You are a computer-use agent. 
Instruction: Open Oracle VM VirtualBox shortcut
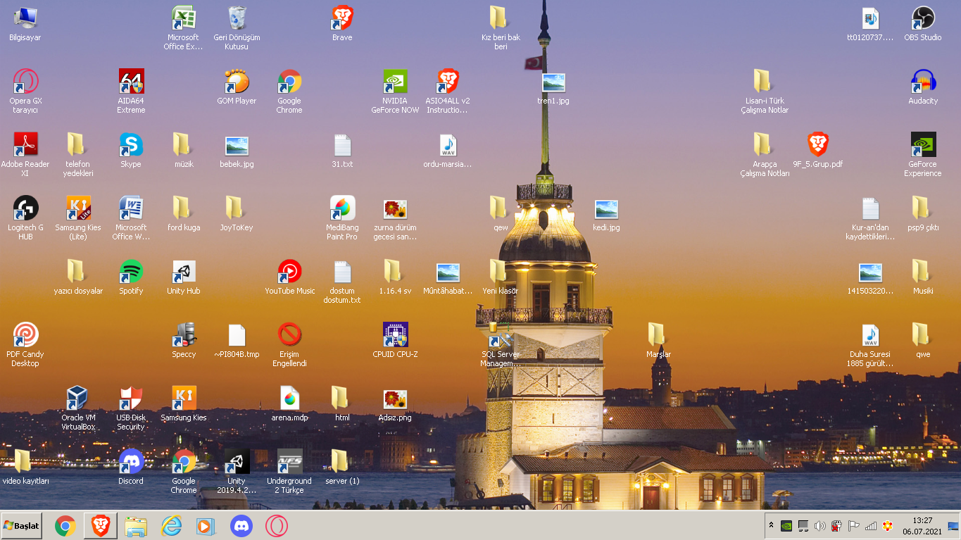[x=78, y=399]
